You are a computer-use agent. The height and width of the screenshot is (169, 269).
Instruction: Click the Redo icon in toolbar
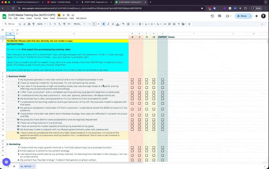[24, 24]
